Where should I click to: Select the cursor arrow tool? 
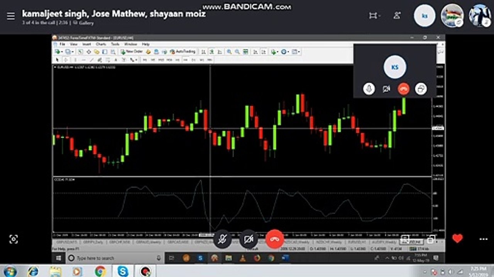click(57, 60)
